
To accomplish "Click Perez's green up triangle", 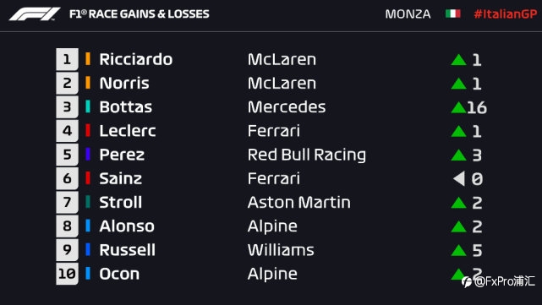I will tap(458, 155).
